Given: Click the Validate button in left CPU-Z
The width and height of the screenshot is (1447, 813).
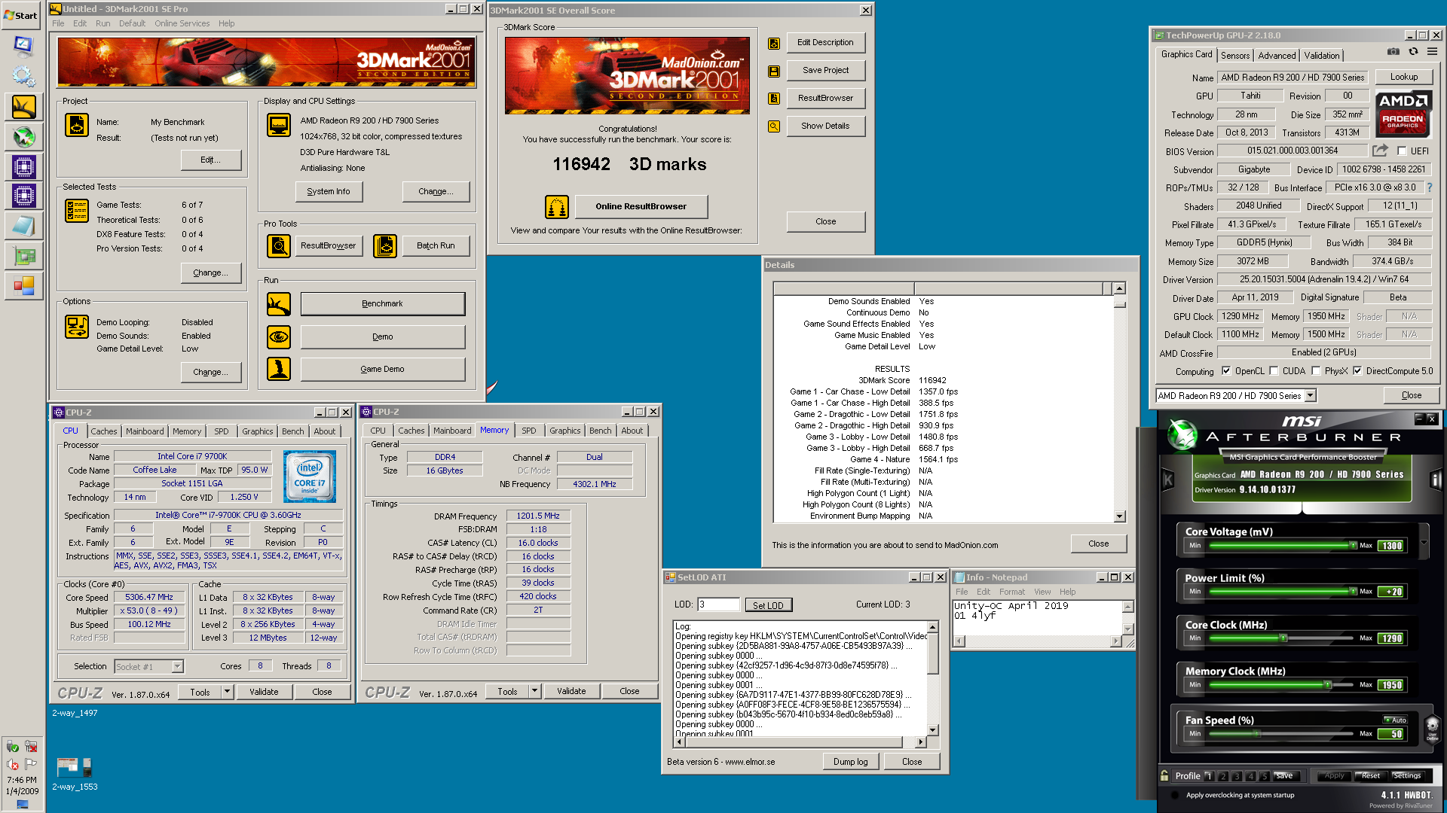Looking at the screenshot, I should 264,692.
